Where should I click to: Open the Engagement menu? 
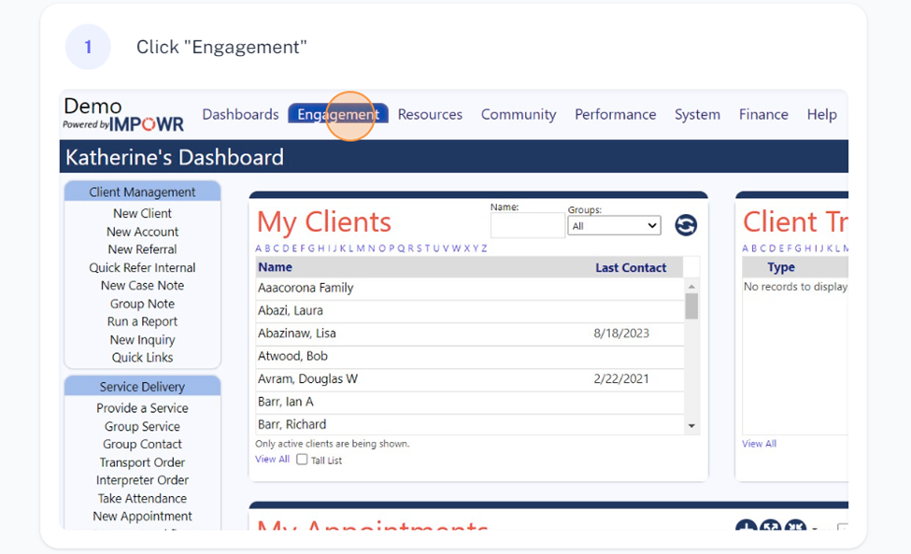[338, 114]
